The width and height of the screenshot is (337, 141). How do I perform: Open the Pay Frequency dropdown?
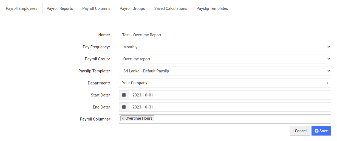(x=225, y=47)
